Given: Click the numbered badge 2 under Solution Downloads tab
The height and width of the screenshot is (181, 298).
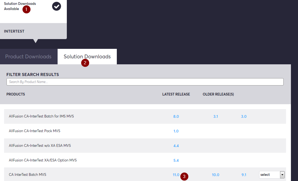Looking at the screenshot, I should (85, 63).
